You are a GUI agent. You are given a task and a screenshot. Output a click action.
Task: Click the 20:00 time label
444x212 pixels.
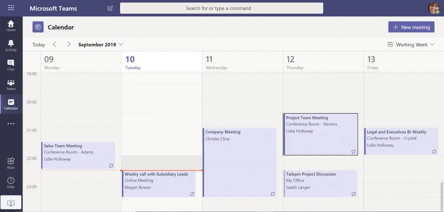(31, 102)
